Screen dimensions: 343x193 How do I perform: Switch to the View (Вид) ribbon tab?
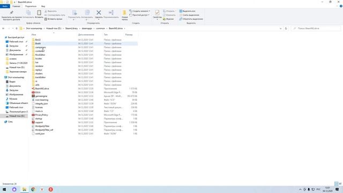pyautogui.click(x=43, y=6)
